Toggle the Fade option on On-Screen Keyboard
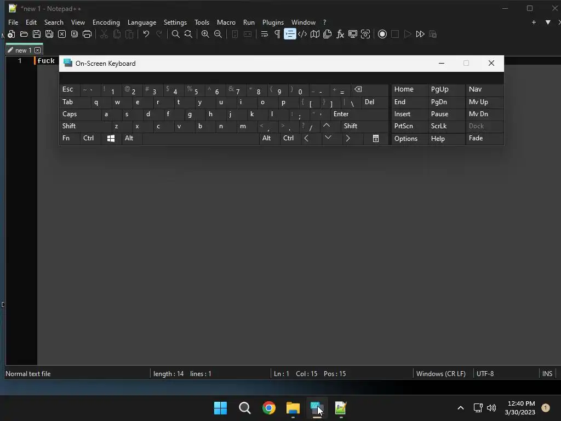This screenshot has width=561, height=421. (484, 138)
